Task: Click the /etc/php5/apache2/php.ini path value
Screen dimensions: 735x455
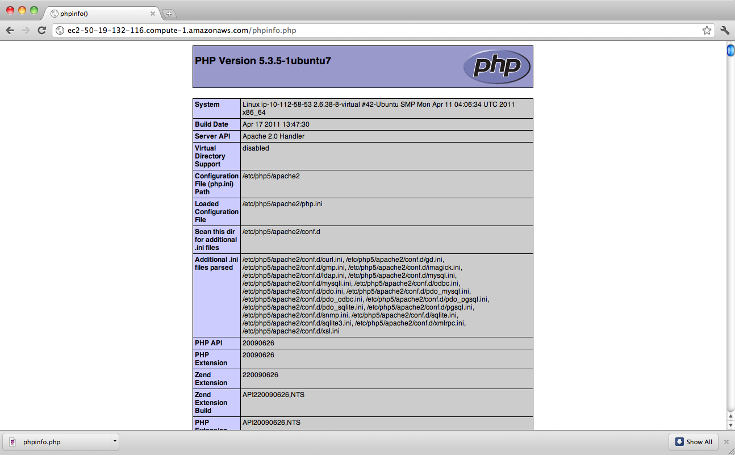Action: 282,204
